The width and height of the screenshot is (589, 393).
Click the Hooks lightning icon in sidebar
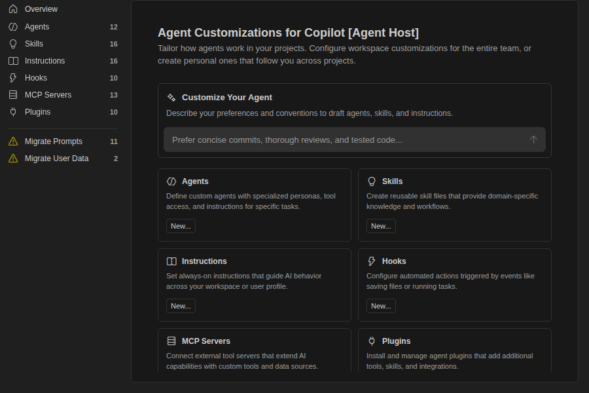(x=13, y=78)
